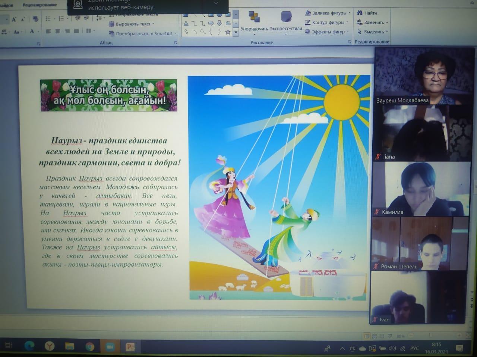
Task: Open PowerPoint from the Windows taskbar
Action: (130, 347)
